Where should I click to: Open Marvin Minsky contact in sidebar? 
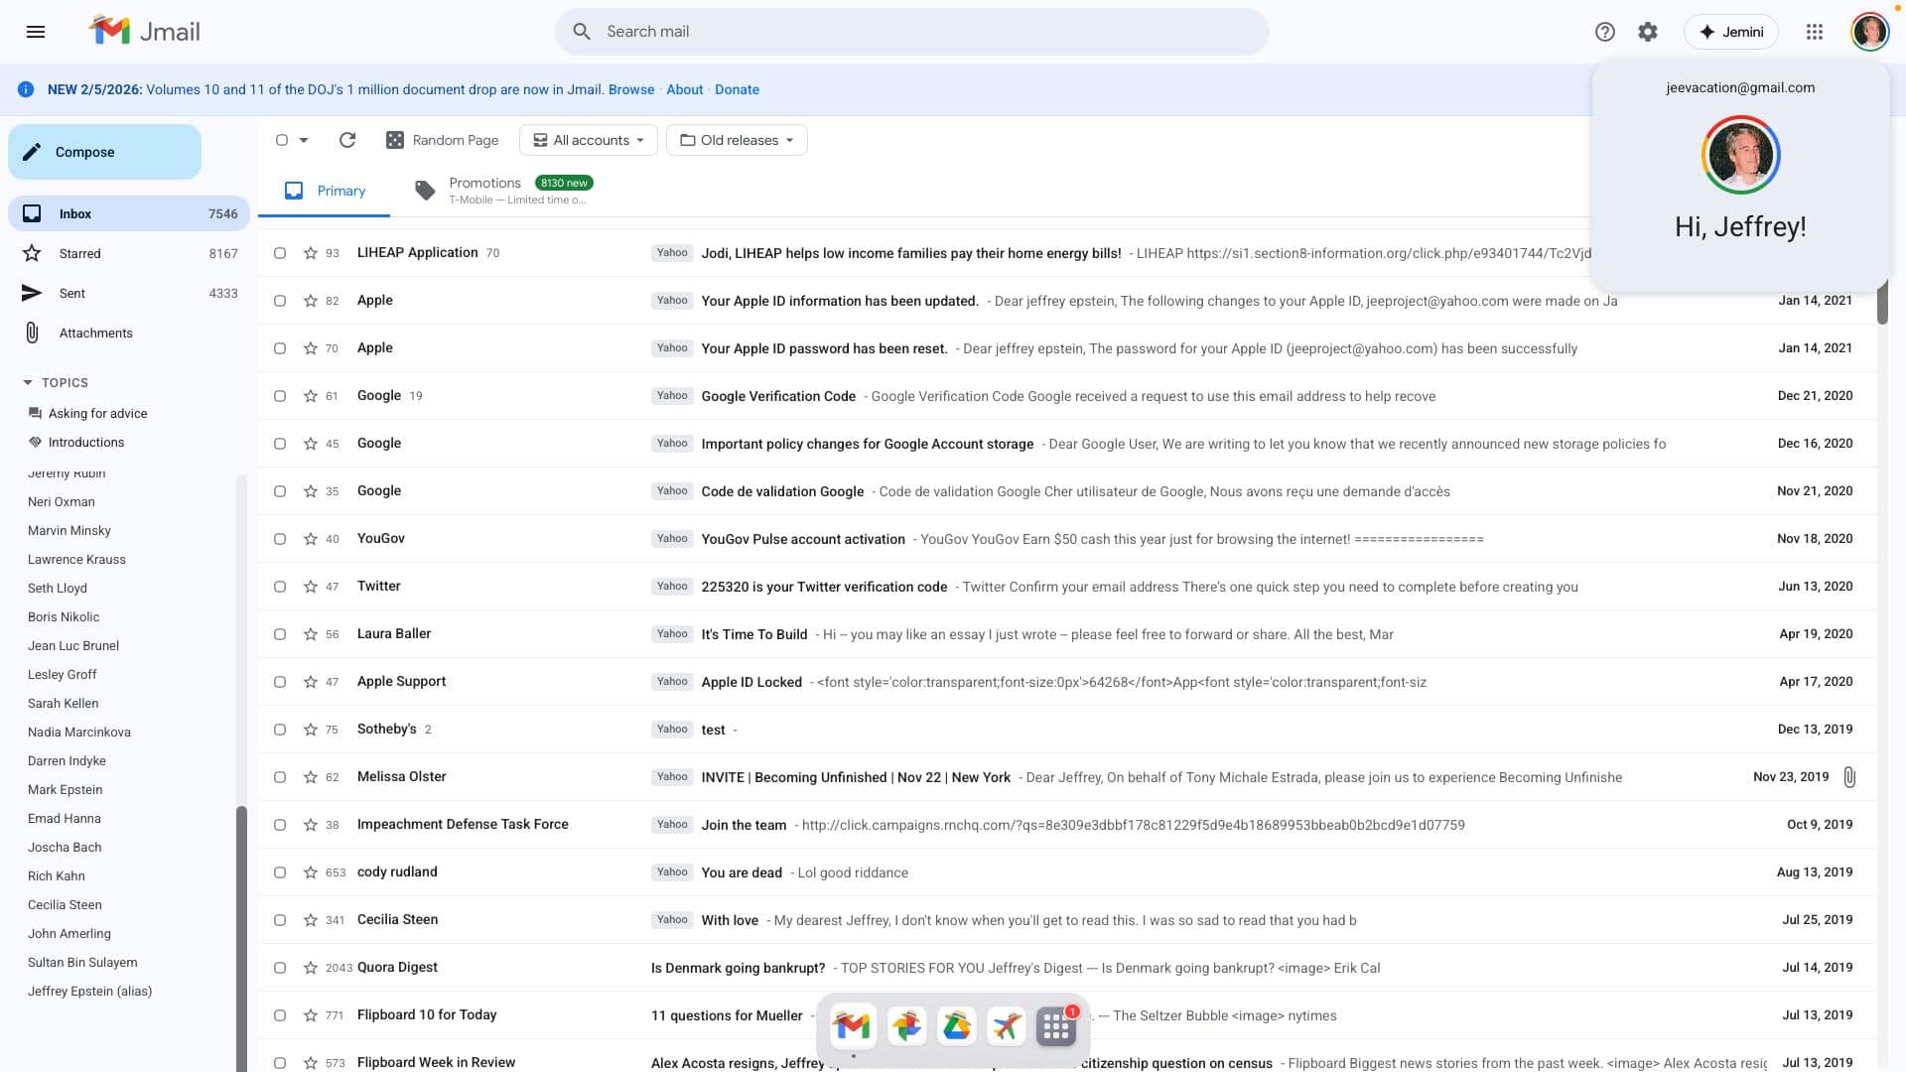69,531
